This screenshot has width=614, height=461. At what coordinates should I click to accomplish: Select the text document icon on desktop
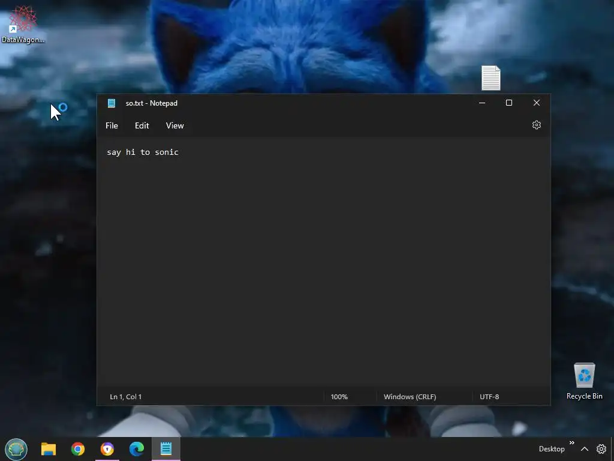tap(490, 78)
